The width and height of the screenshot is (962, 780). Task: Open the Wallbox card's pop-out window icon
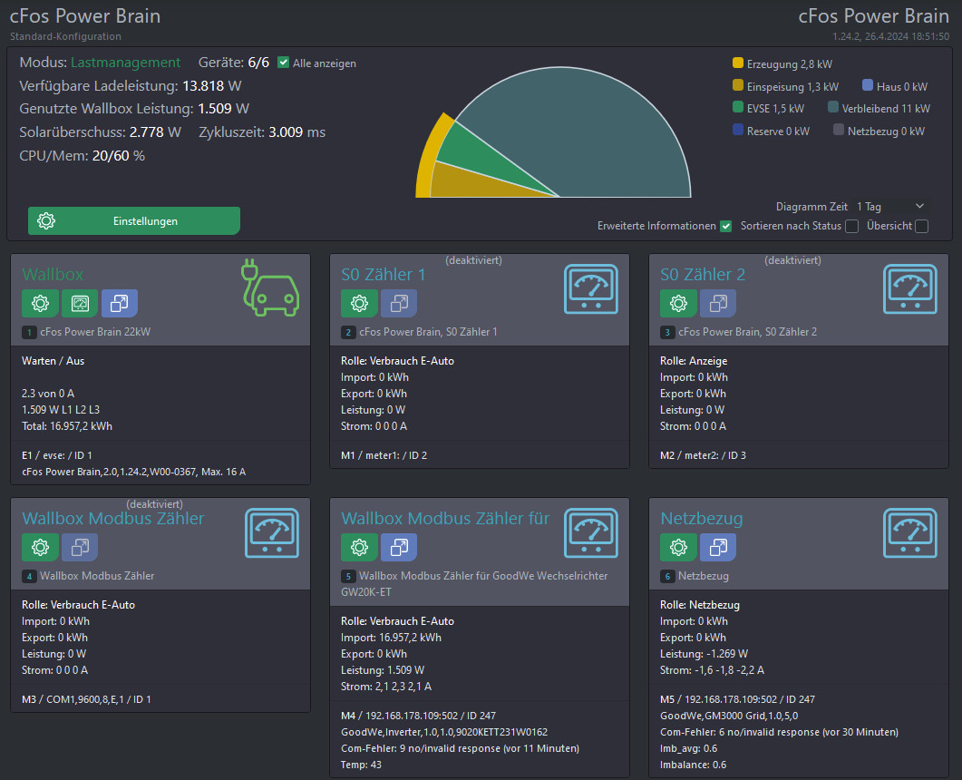point(120,303)
